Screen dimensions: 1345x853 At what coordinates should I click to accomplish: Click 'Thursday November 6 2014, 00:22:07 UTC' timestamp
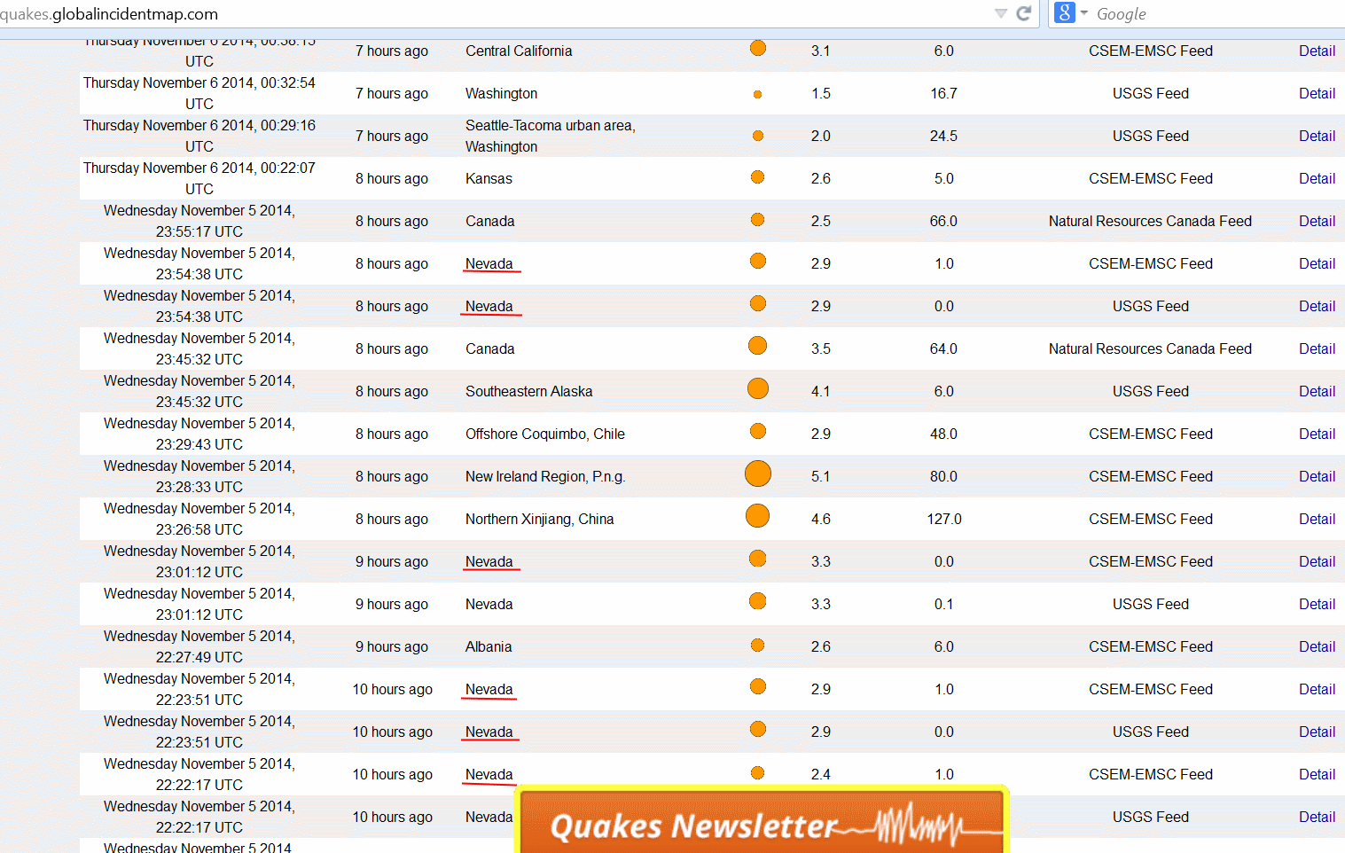[x=199, y=178]
